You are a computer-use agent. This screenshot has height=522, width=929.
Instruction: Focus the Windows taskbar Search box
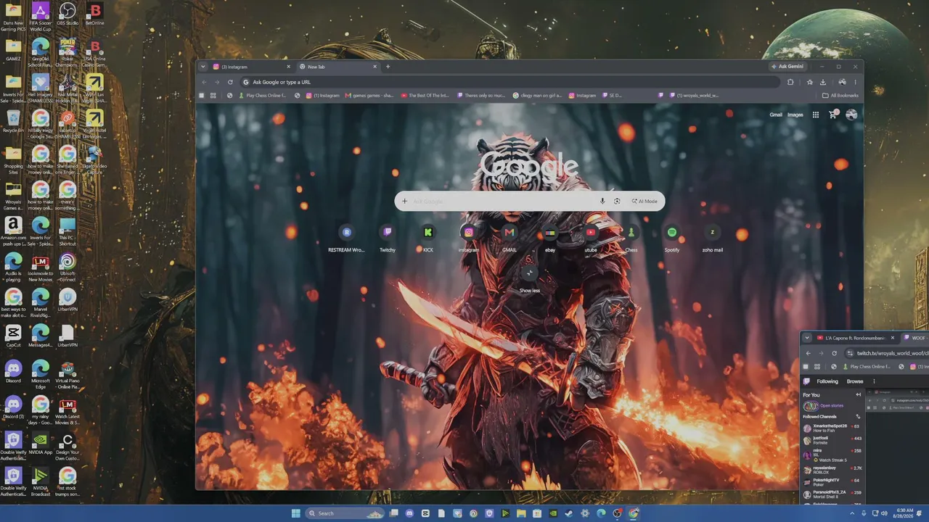[x=345, y=513]
